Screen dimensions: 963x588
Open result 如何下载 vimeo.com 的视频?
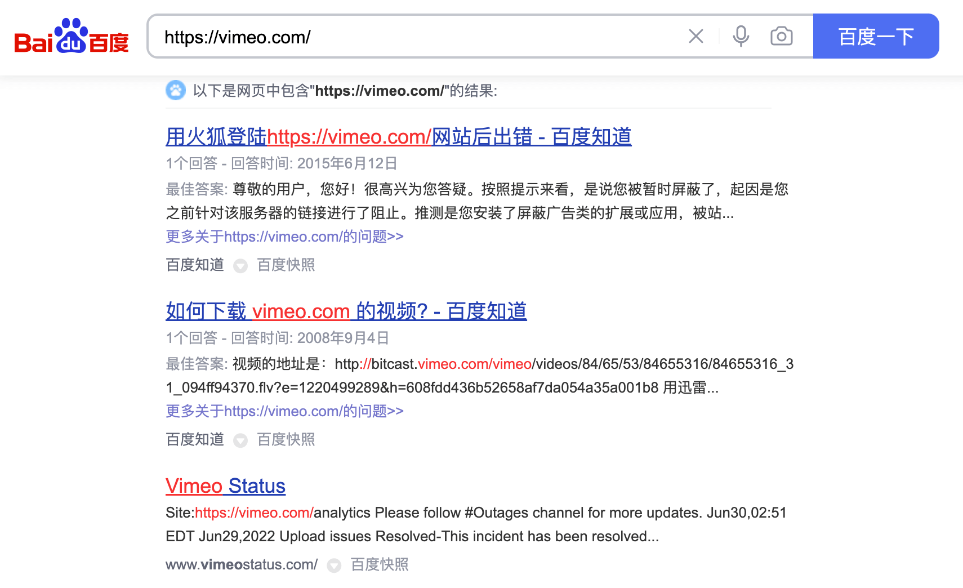coord(346,311)
